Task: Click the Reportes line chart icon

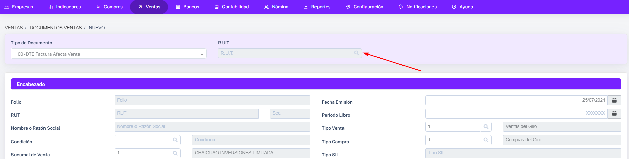Action: [306, 7]
